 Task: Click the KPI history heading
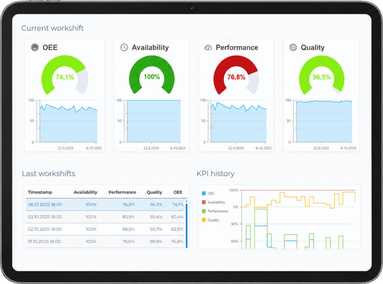point(215,173)
